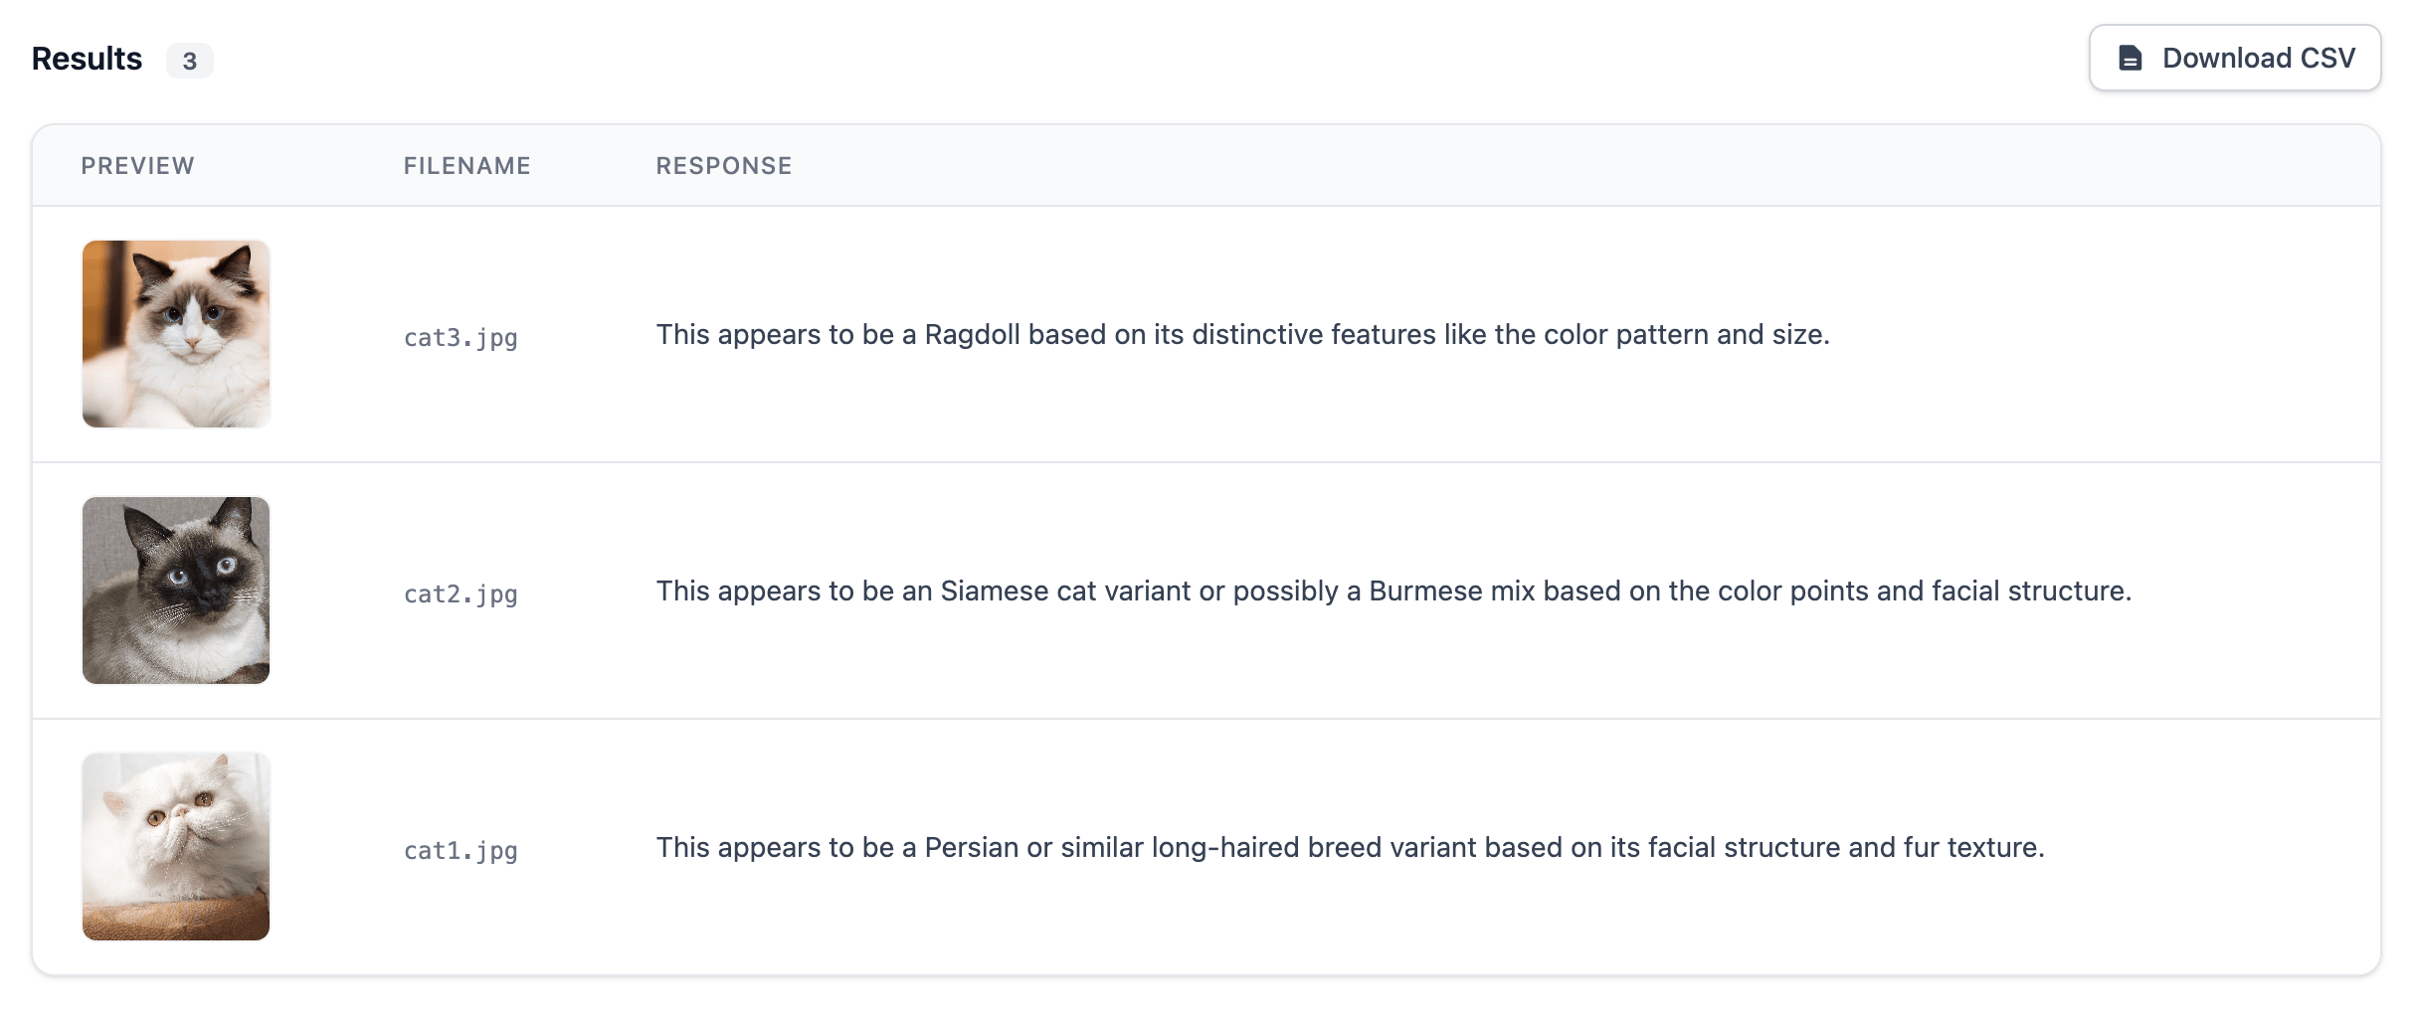This screenshot has width=2413, height=1014.
Task: Select the RESPONSE column header
Action: point(723,166)
